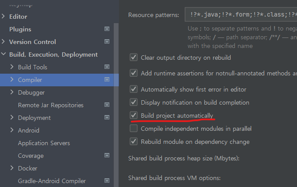Toggle Rebuild module on dependency change

(133, 142)
